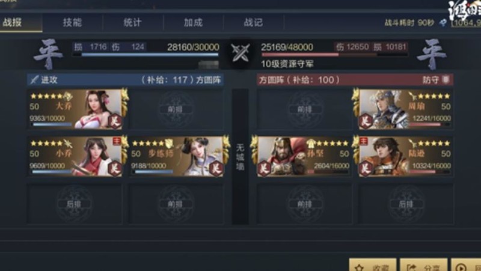This screenshot has width=481, height=271.
Task: Click the 吴 faction badge on 大乔
Action: click(115, 121)
